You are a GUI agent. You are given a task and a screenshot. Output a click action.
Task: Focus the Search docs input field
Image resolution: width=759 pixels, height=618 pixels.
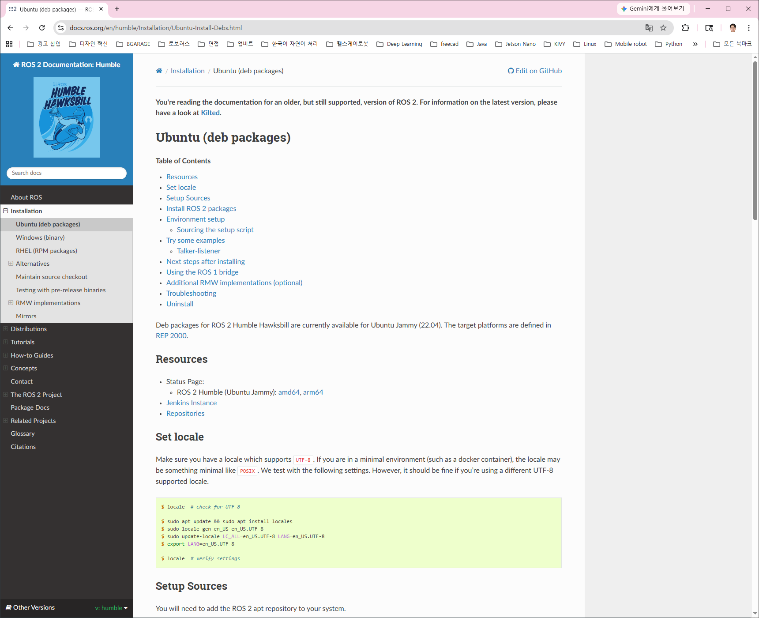point(67,173)
